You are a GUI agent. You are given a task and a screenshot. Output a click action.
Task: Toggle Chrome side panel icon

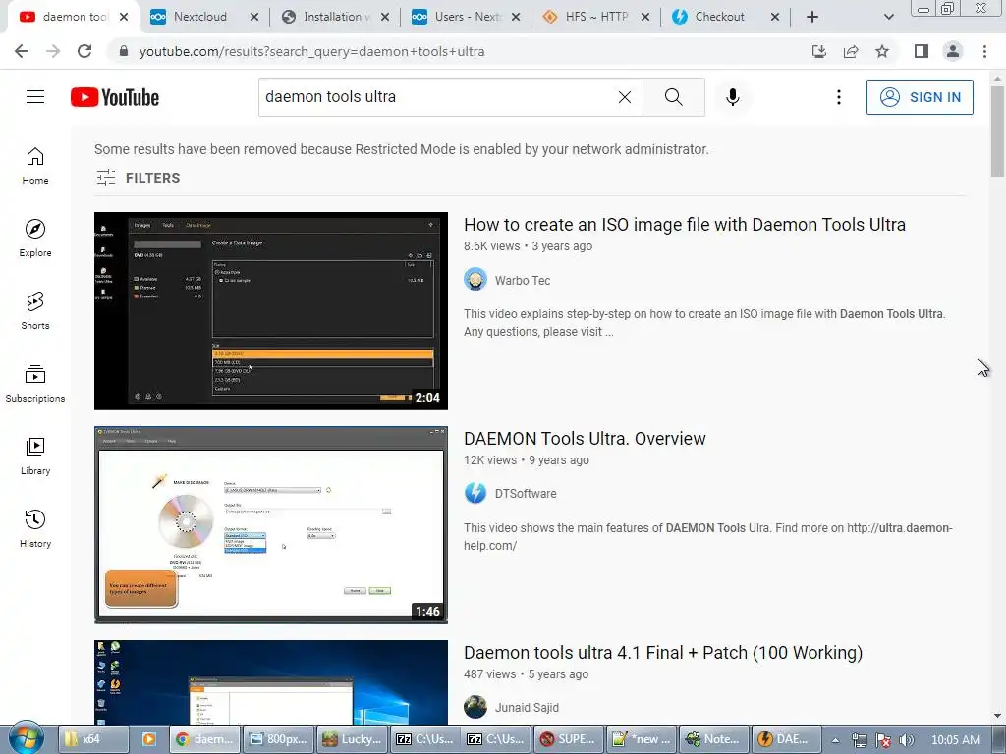[922, 51]
